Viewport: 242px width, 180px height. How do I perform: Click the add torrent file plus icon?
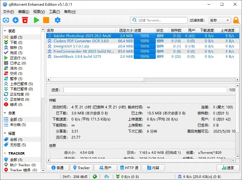[x=15, y=20]
